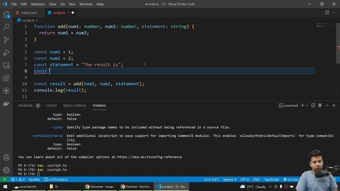This screenshot has width=340, height=191.
Task: Change encoding via UTF-8 status item
Action: (244, 179)
